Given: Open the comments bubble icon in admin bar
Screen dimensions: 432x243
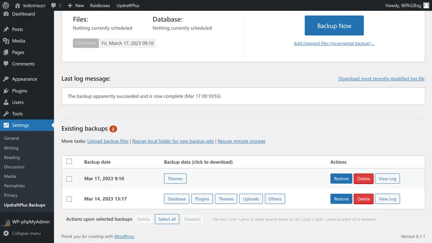Looking at the screenshot, I should 54,5.
